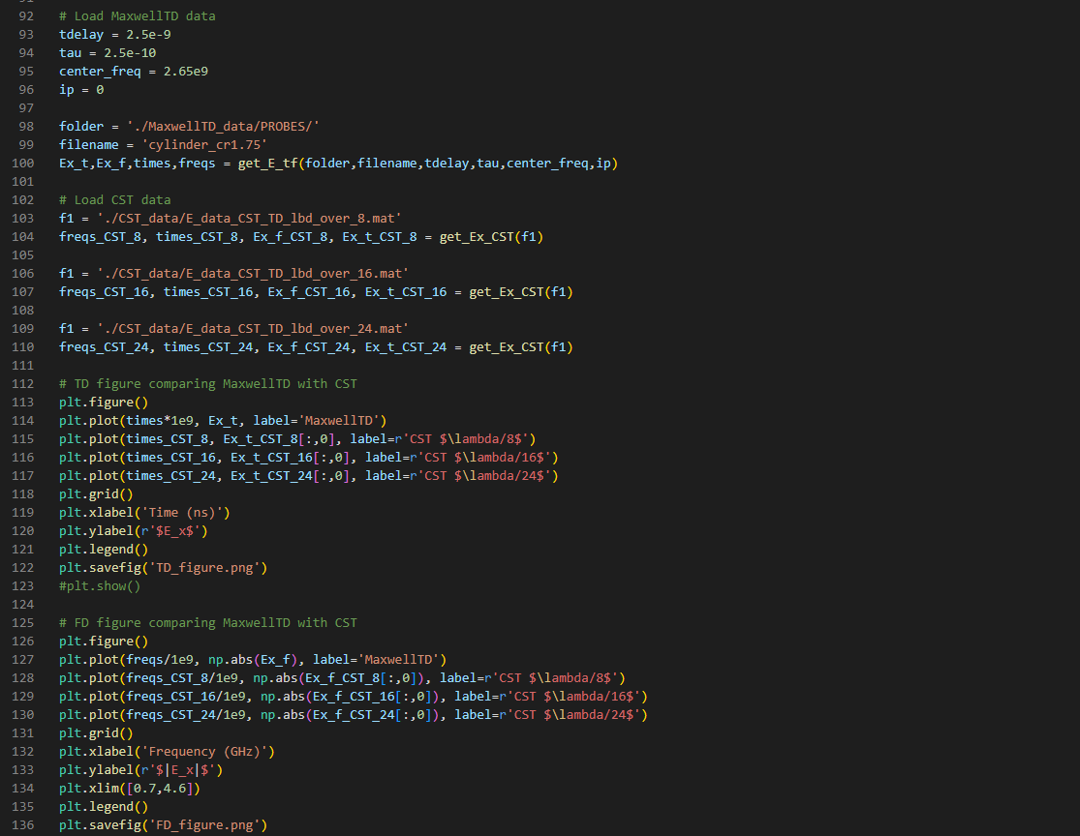Click the lbd_over_24.mat path string

point(253,329)
